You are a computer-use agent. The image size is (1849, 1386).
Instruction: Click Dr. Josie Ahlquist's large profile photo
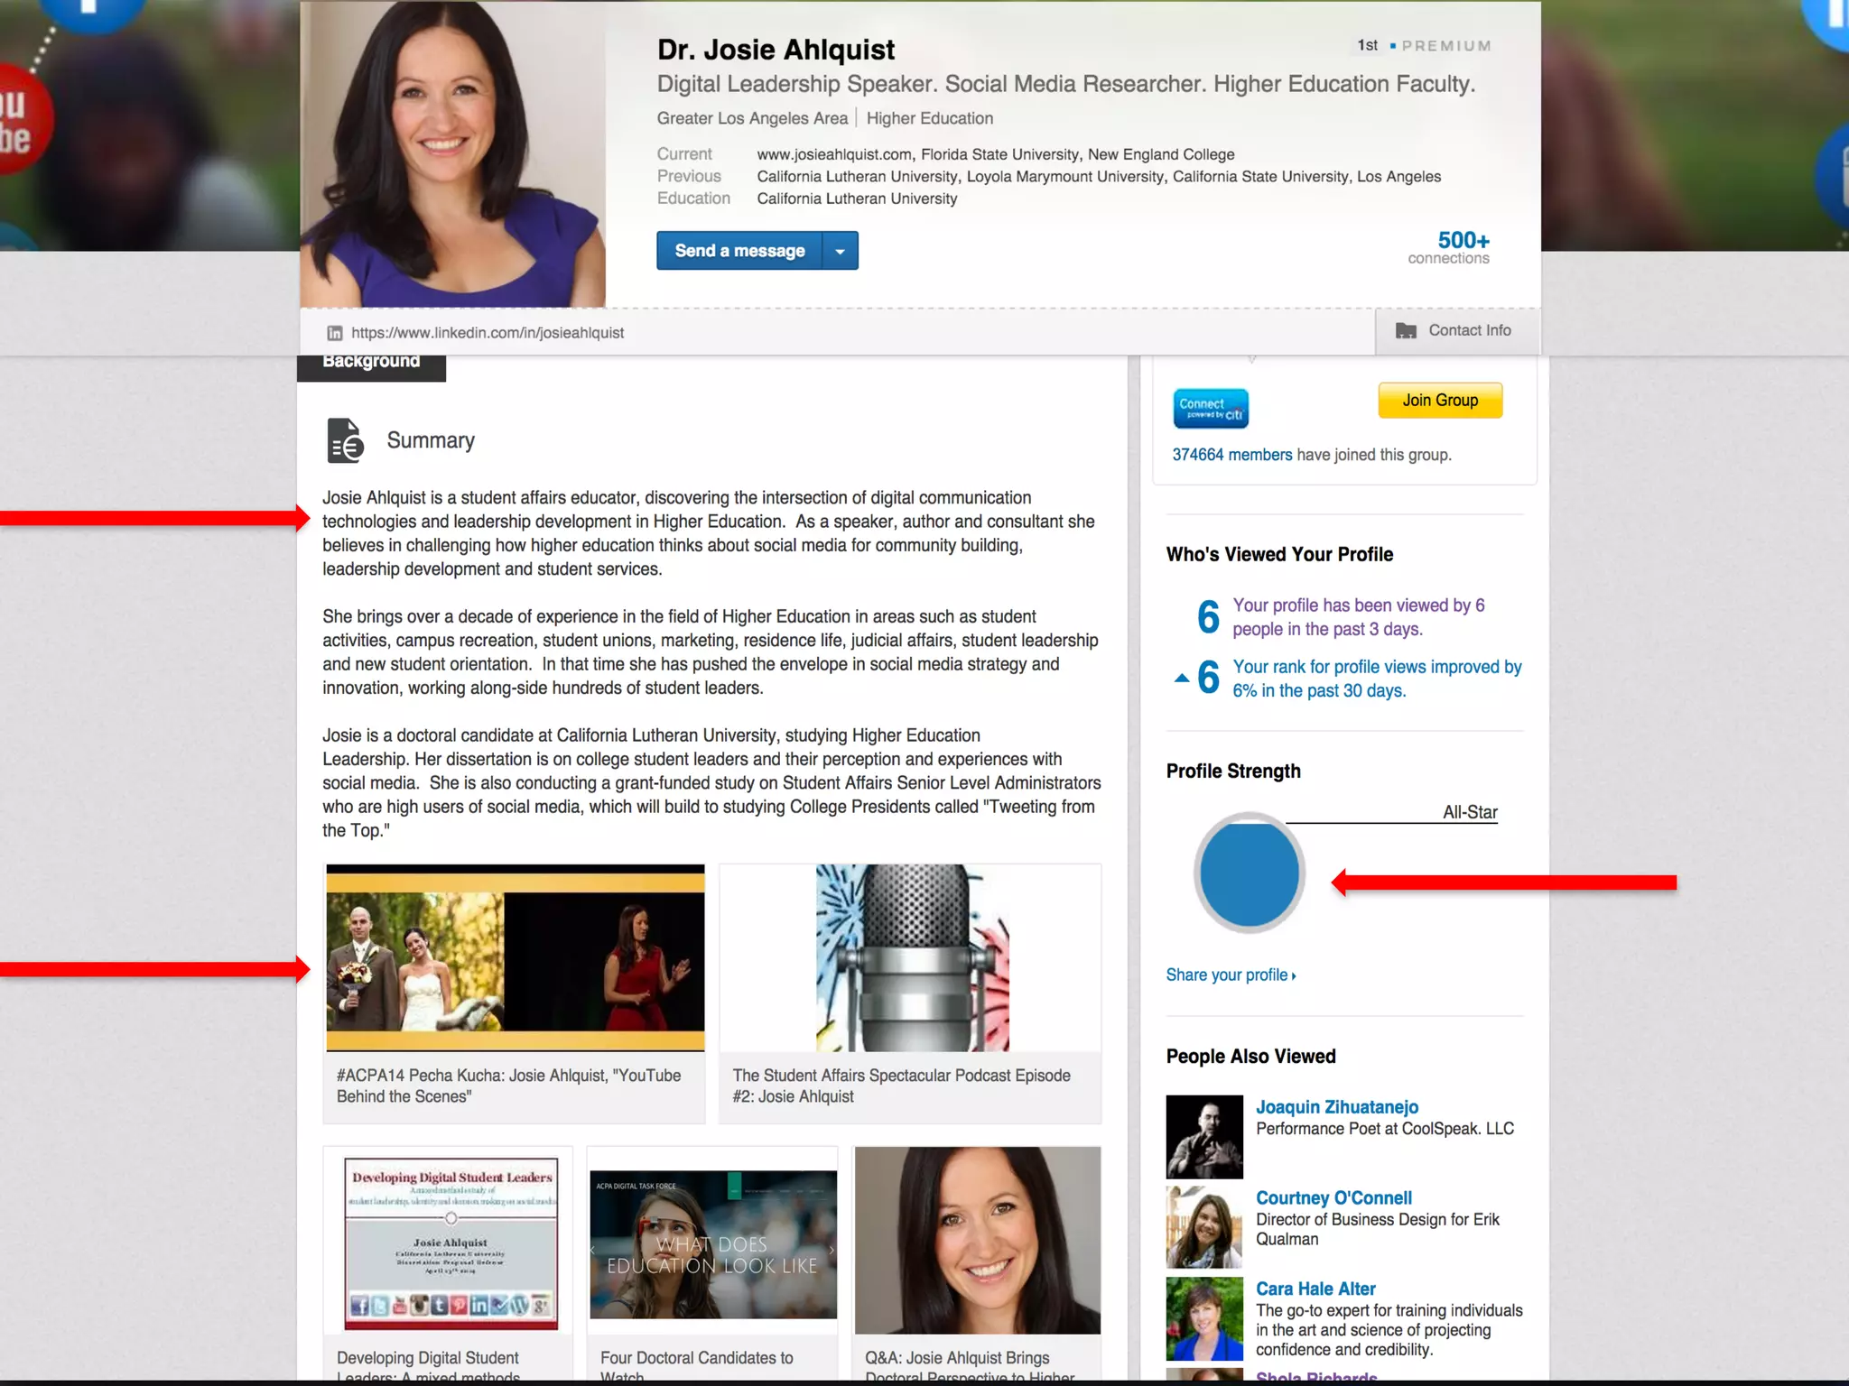point(453,155)
